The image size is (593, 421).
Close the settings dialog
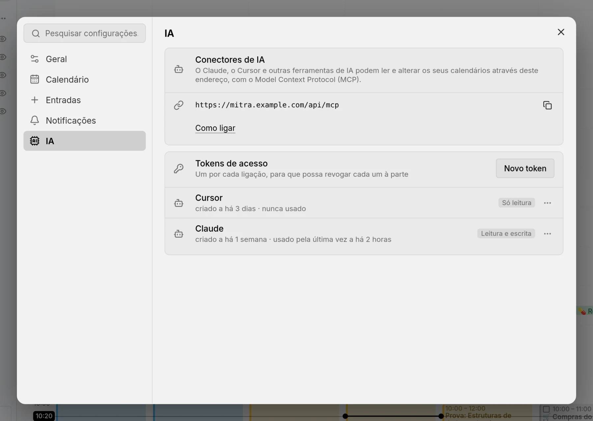tap(561, 32)
